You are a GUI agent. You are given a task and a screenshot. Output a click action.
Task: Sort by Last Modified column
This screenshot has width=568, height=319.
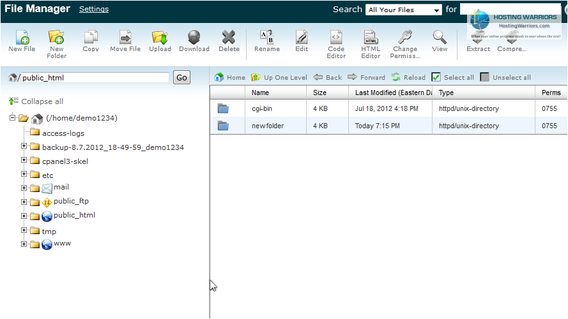point(390,93)
